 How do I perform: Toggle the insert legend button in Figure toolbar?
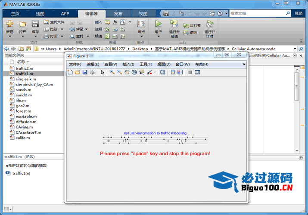[180, 72]
